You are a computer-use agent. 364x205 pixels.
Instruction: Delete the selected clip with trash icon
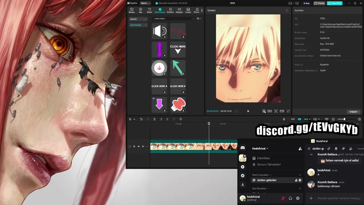tap(174, 119)
